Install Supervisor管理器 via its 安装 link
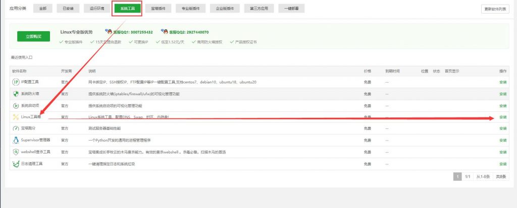517x208 pixels. coord(503,141)
